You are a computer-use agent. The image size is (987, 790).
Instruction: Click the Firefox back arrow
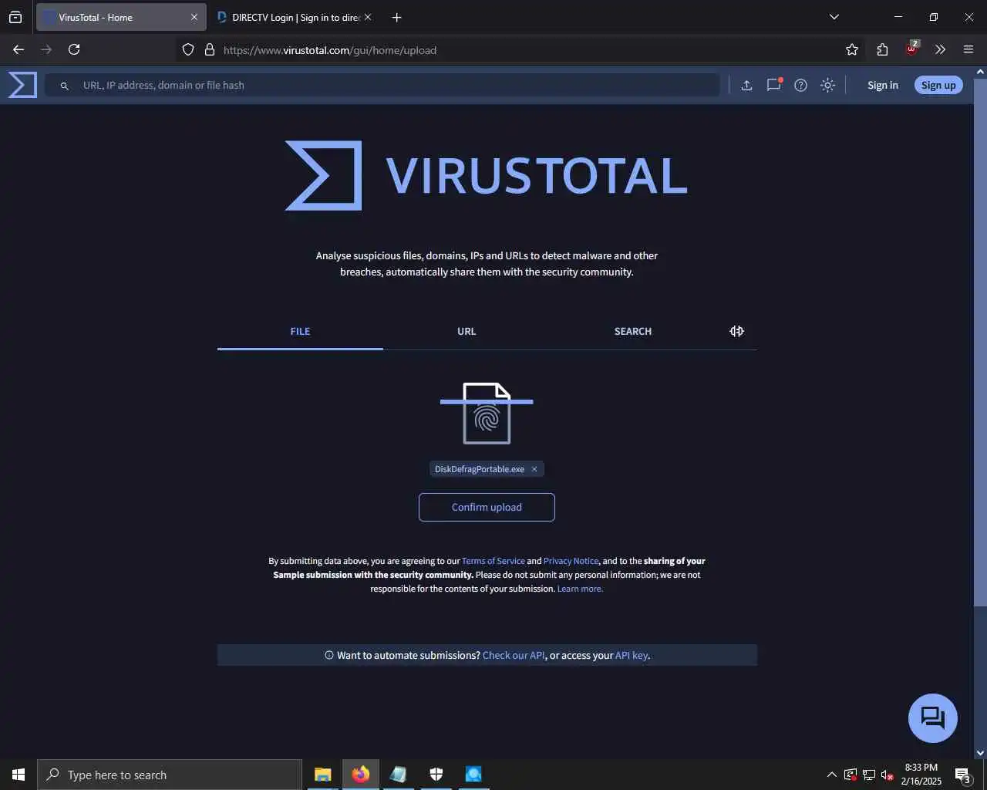[x=19, y=49]
